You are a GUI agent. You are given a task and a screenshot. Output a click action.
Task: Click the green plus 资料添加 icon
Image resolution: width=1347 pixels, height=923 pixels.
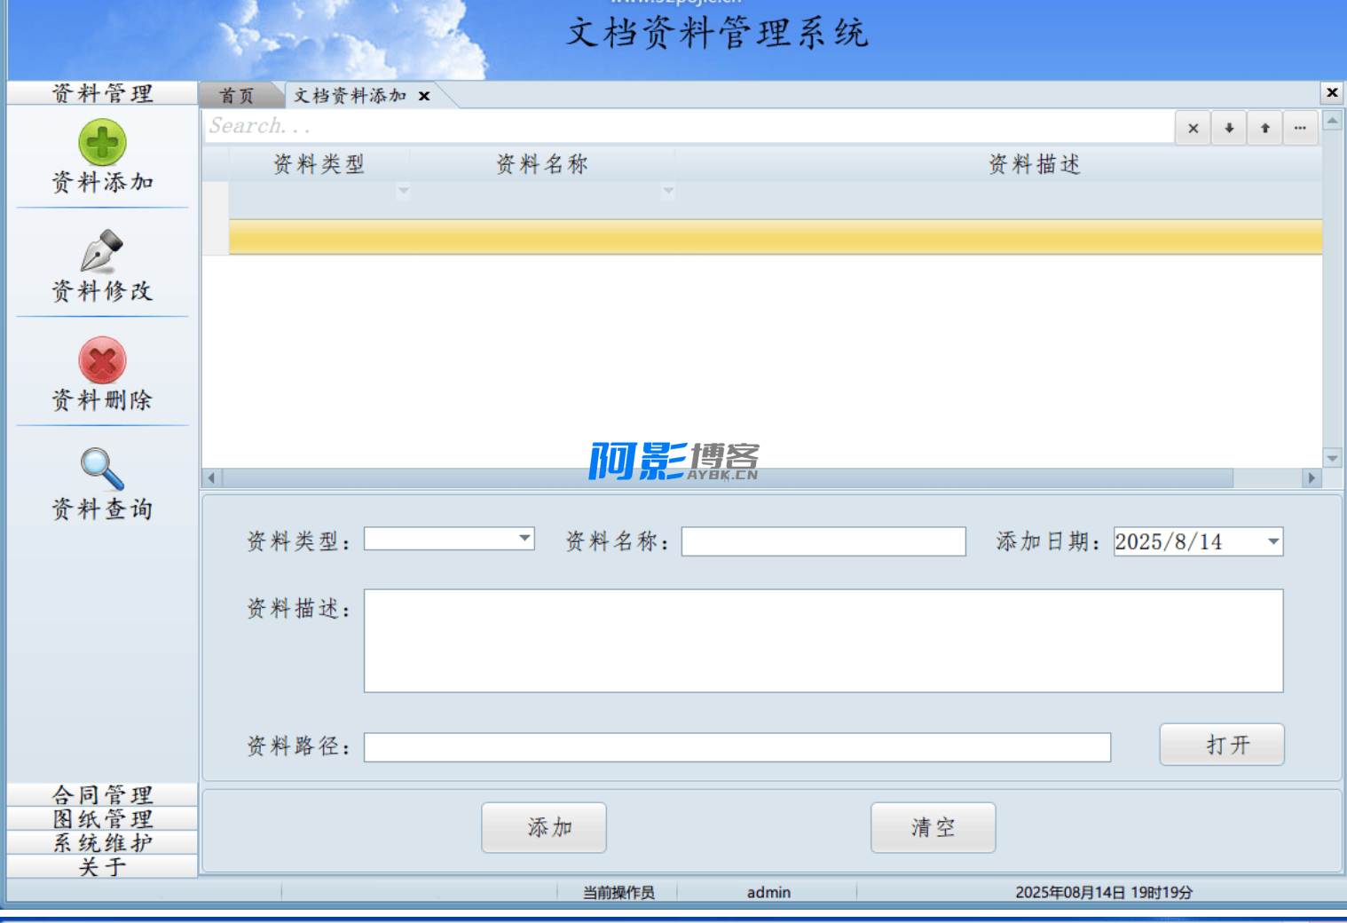pyautogui.click(x=102, y=143)
